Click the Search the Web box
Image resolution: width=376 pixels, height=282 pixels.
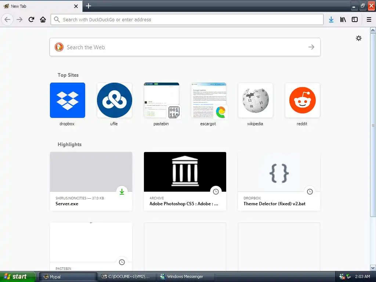point(185,47)
